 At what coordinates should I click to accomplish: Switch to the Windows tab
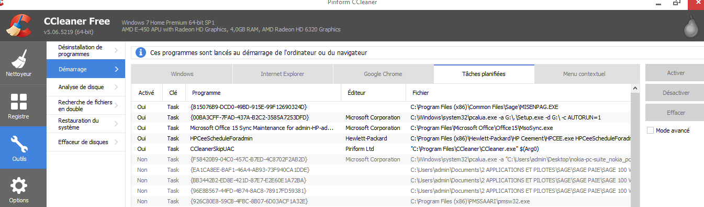coord(182,74)
